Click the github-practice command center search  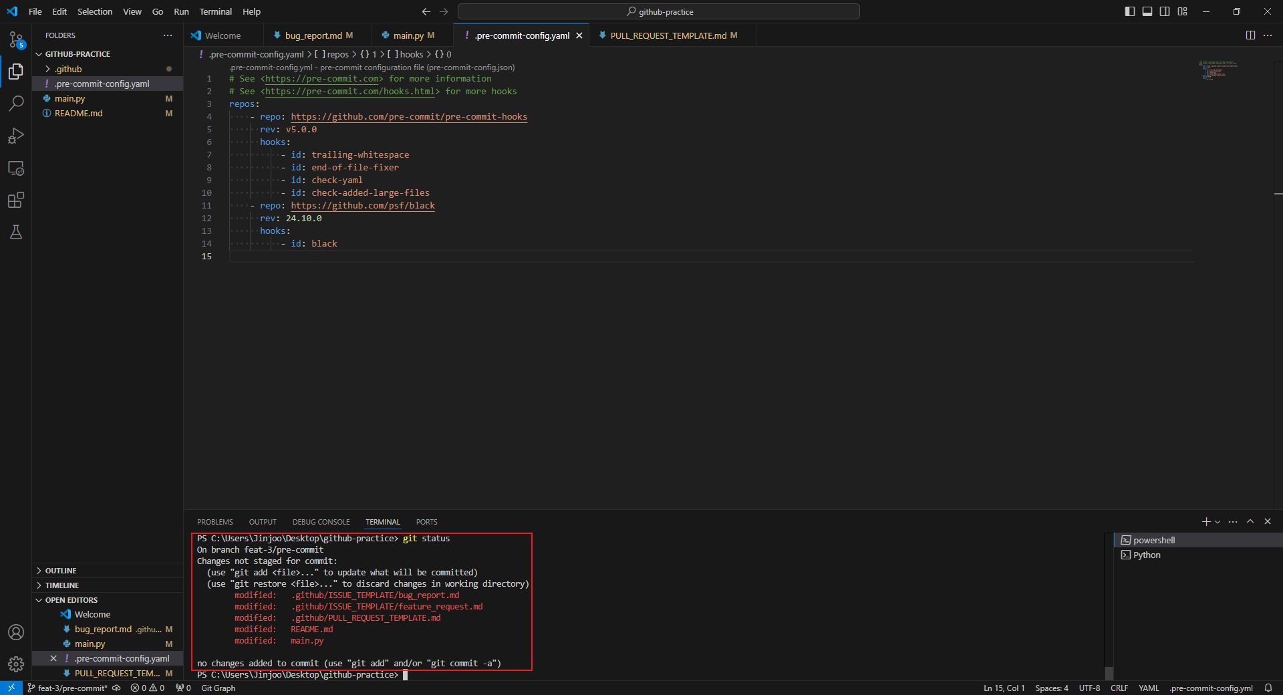click(x=659, y=11)
